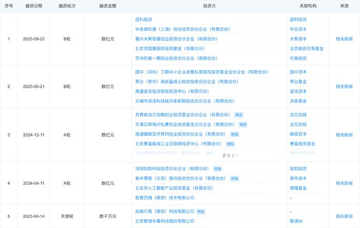Open investor 春华景智(北京)股权投资合伙企业
Viewport: 360px width, 228px height.
pyautogui.click(x=181, y=178)
